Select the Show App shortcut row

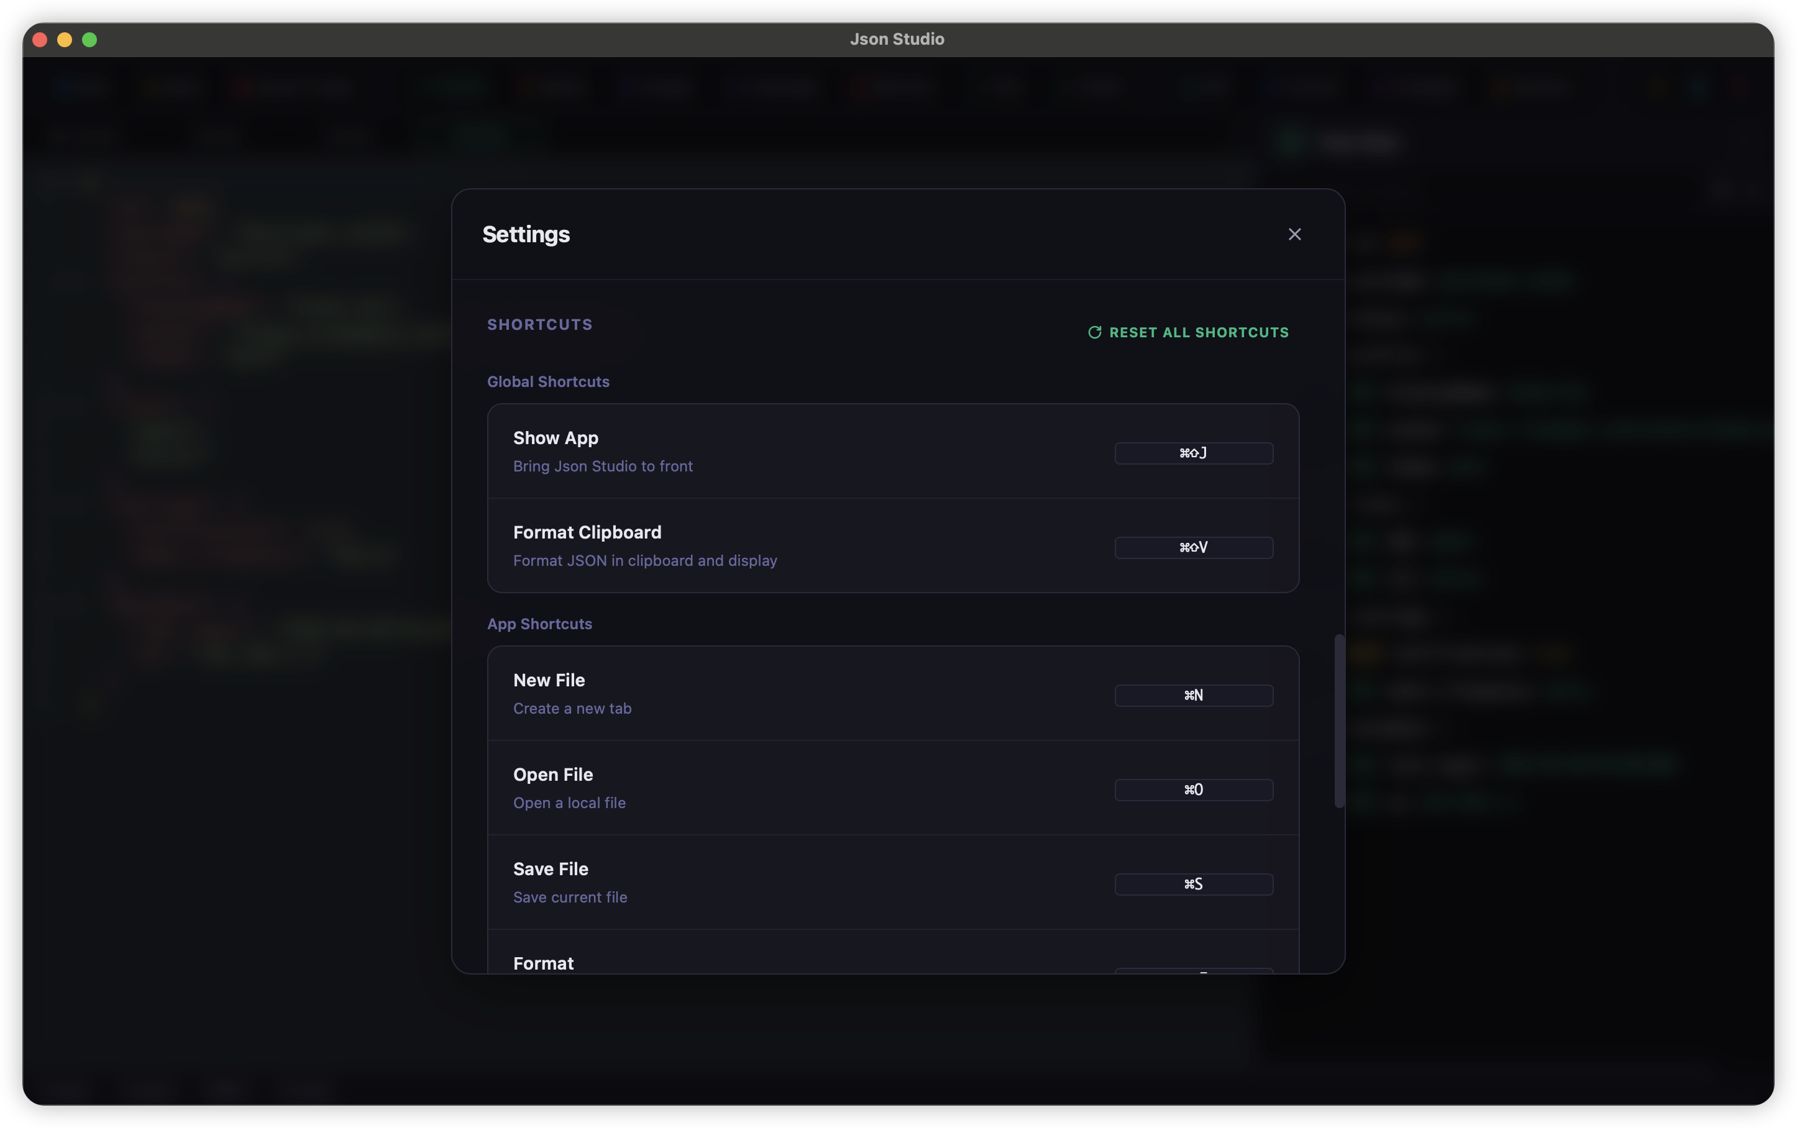821,452
